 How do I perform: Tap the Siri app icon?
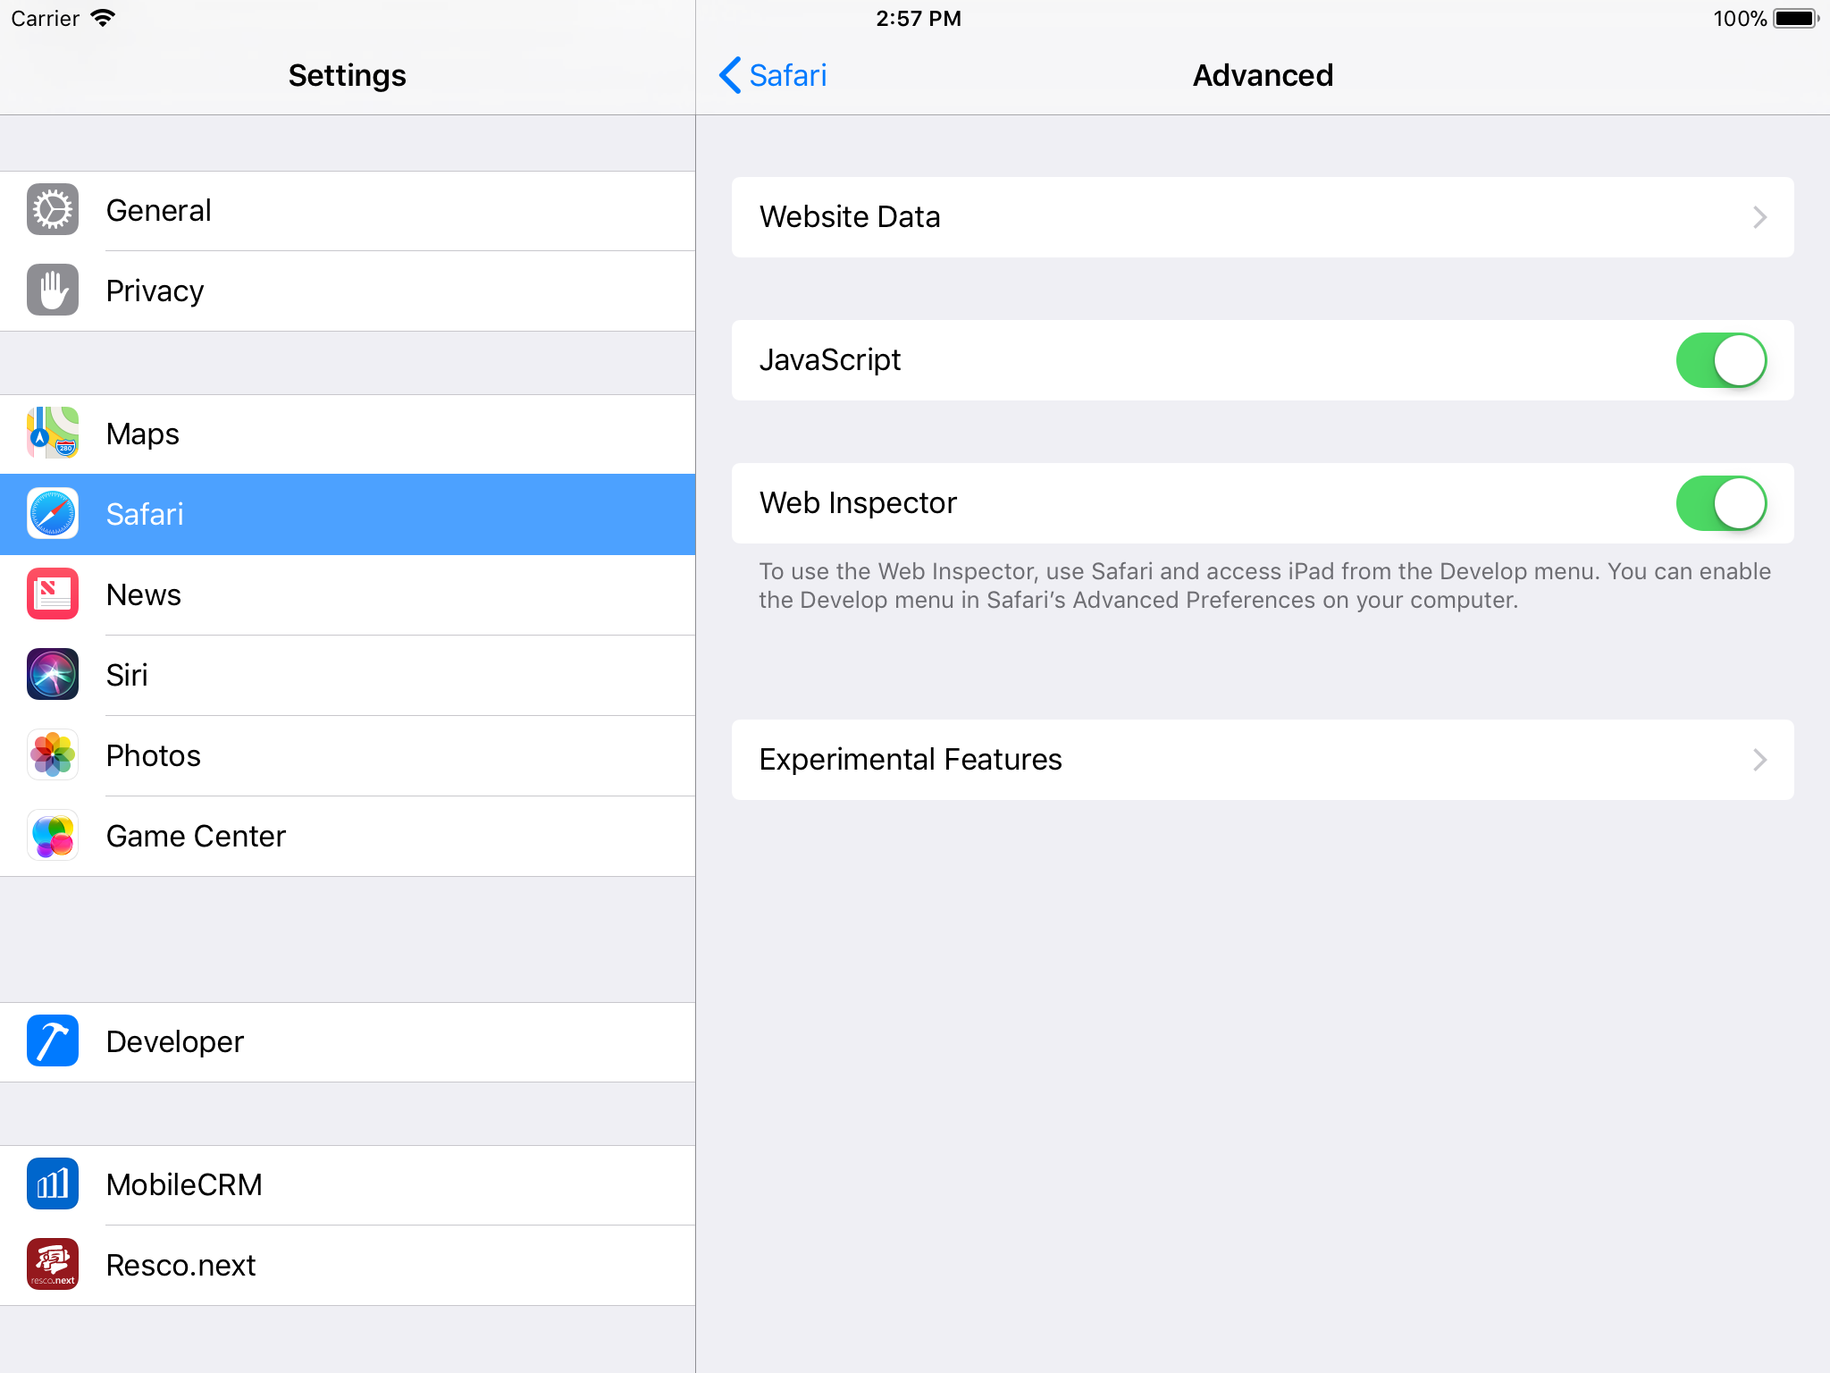point(53,675)
